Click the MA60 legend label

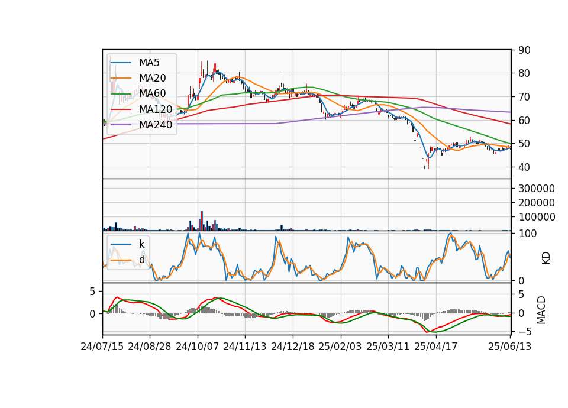tap(153, 93)
